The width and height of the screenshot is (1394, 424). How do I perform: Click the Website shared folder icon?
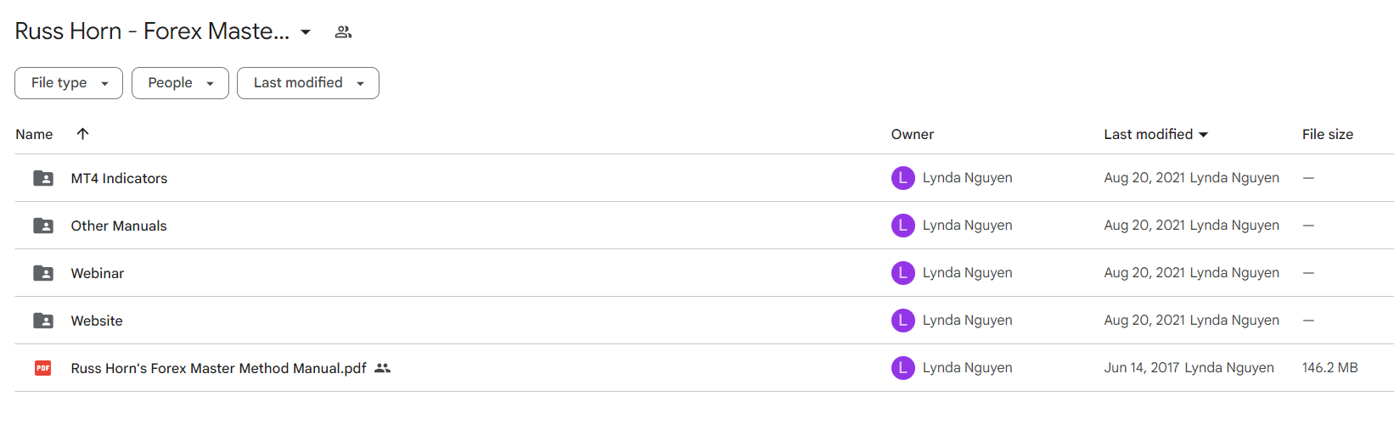pyautogui.click(x=43, y=321)
